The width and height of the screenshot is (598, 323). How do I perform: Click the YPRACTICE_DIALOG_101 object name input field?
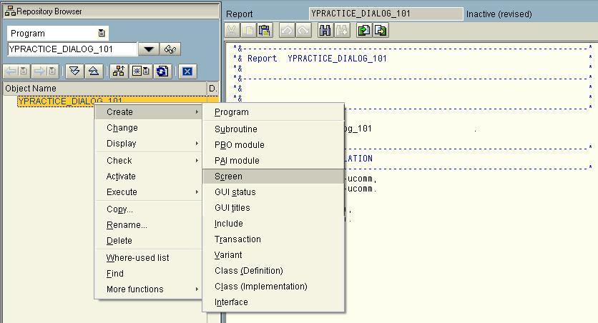(72, 49)
